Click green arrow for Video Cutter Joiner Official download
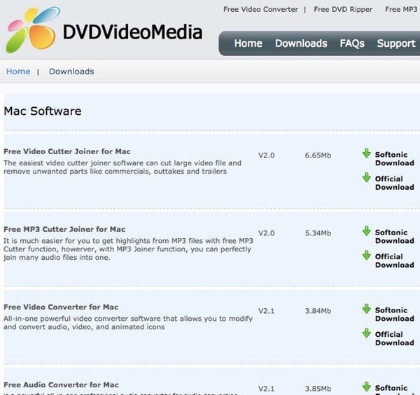This screenshot has height=395, width=420. 366,177
